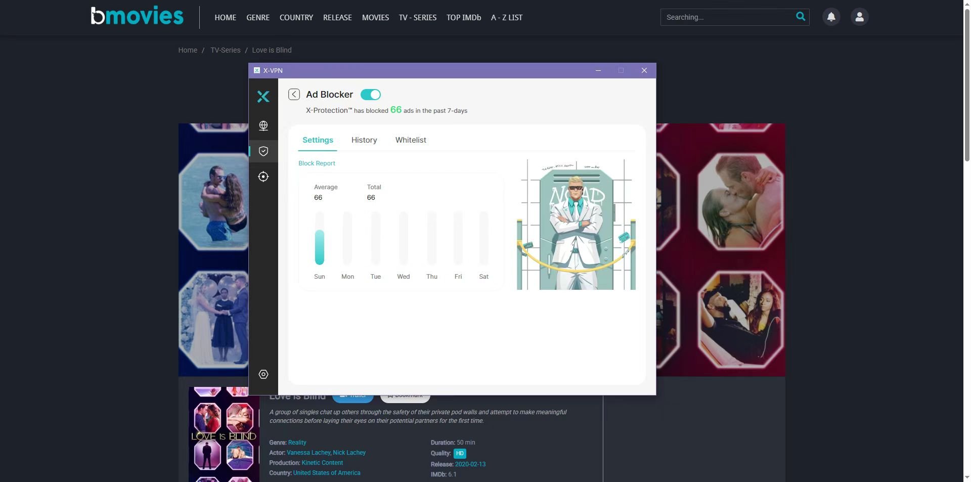Switch to the Settings tab
The image size is (971, 482).
(x=318, y=140)
